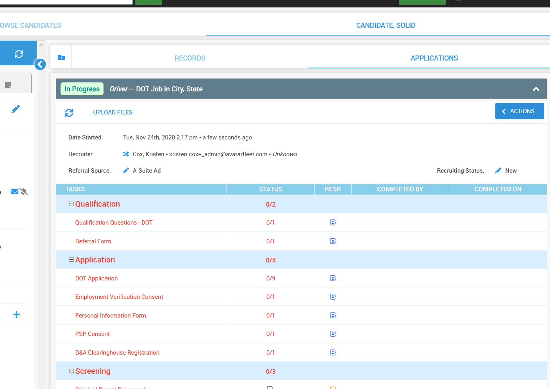Click the DOT Application 0/9 status

271,278
